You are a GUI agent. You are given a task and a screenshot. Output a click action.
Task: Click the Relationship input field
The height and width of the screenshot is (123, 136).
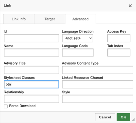31,99
